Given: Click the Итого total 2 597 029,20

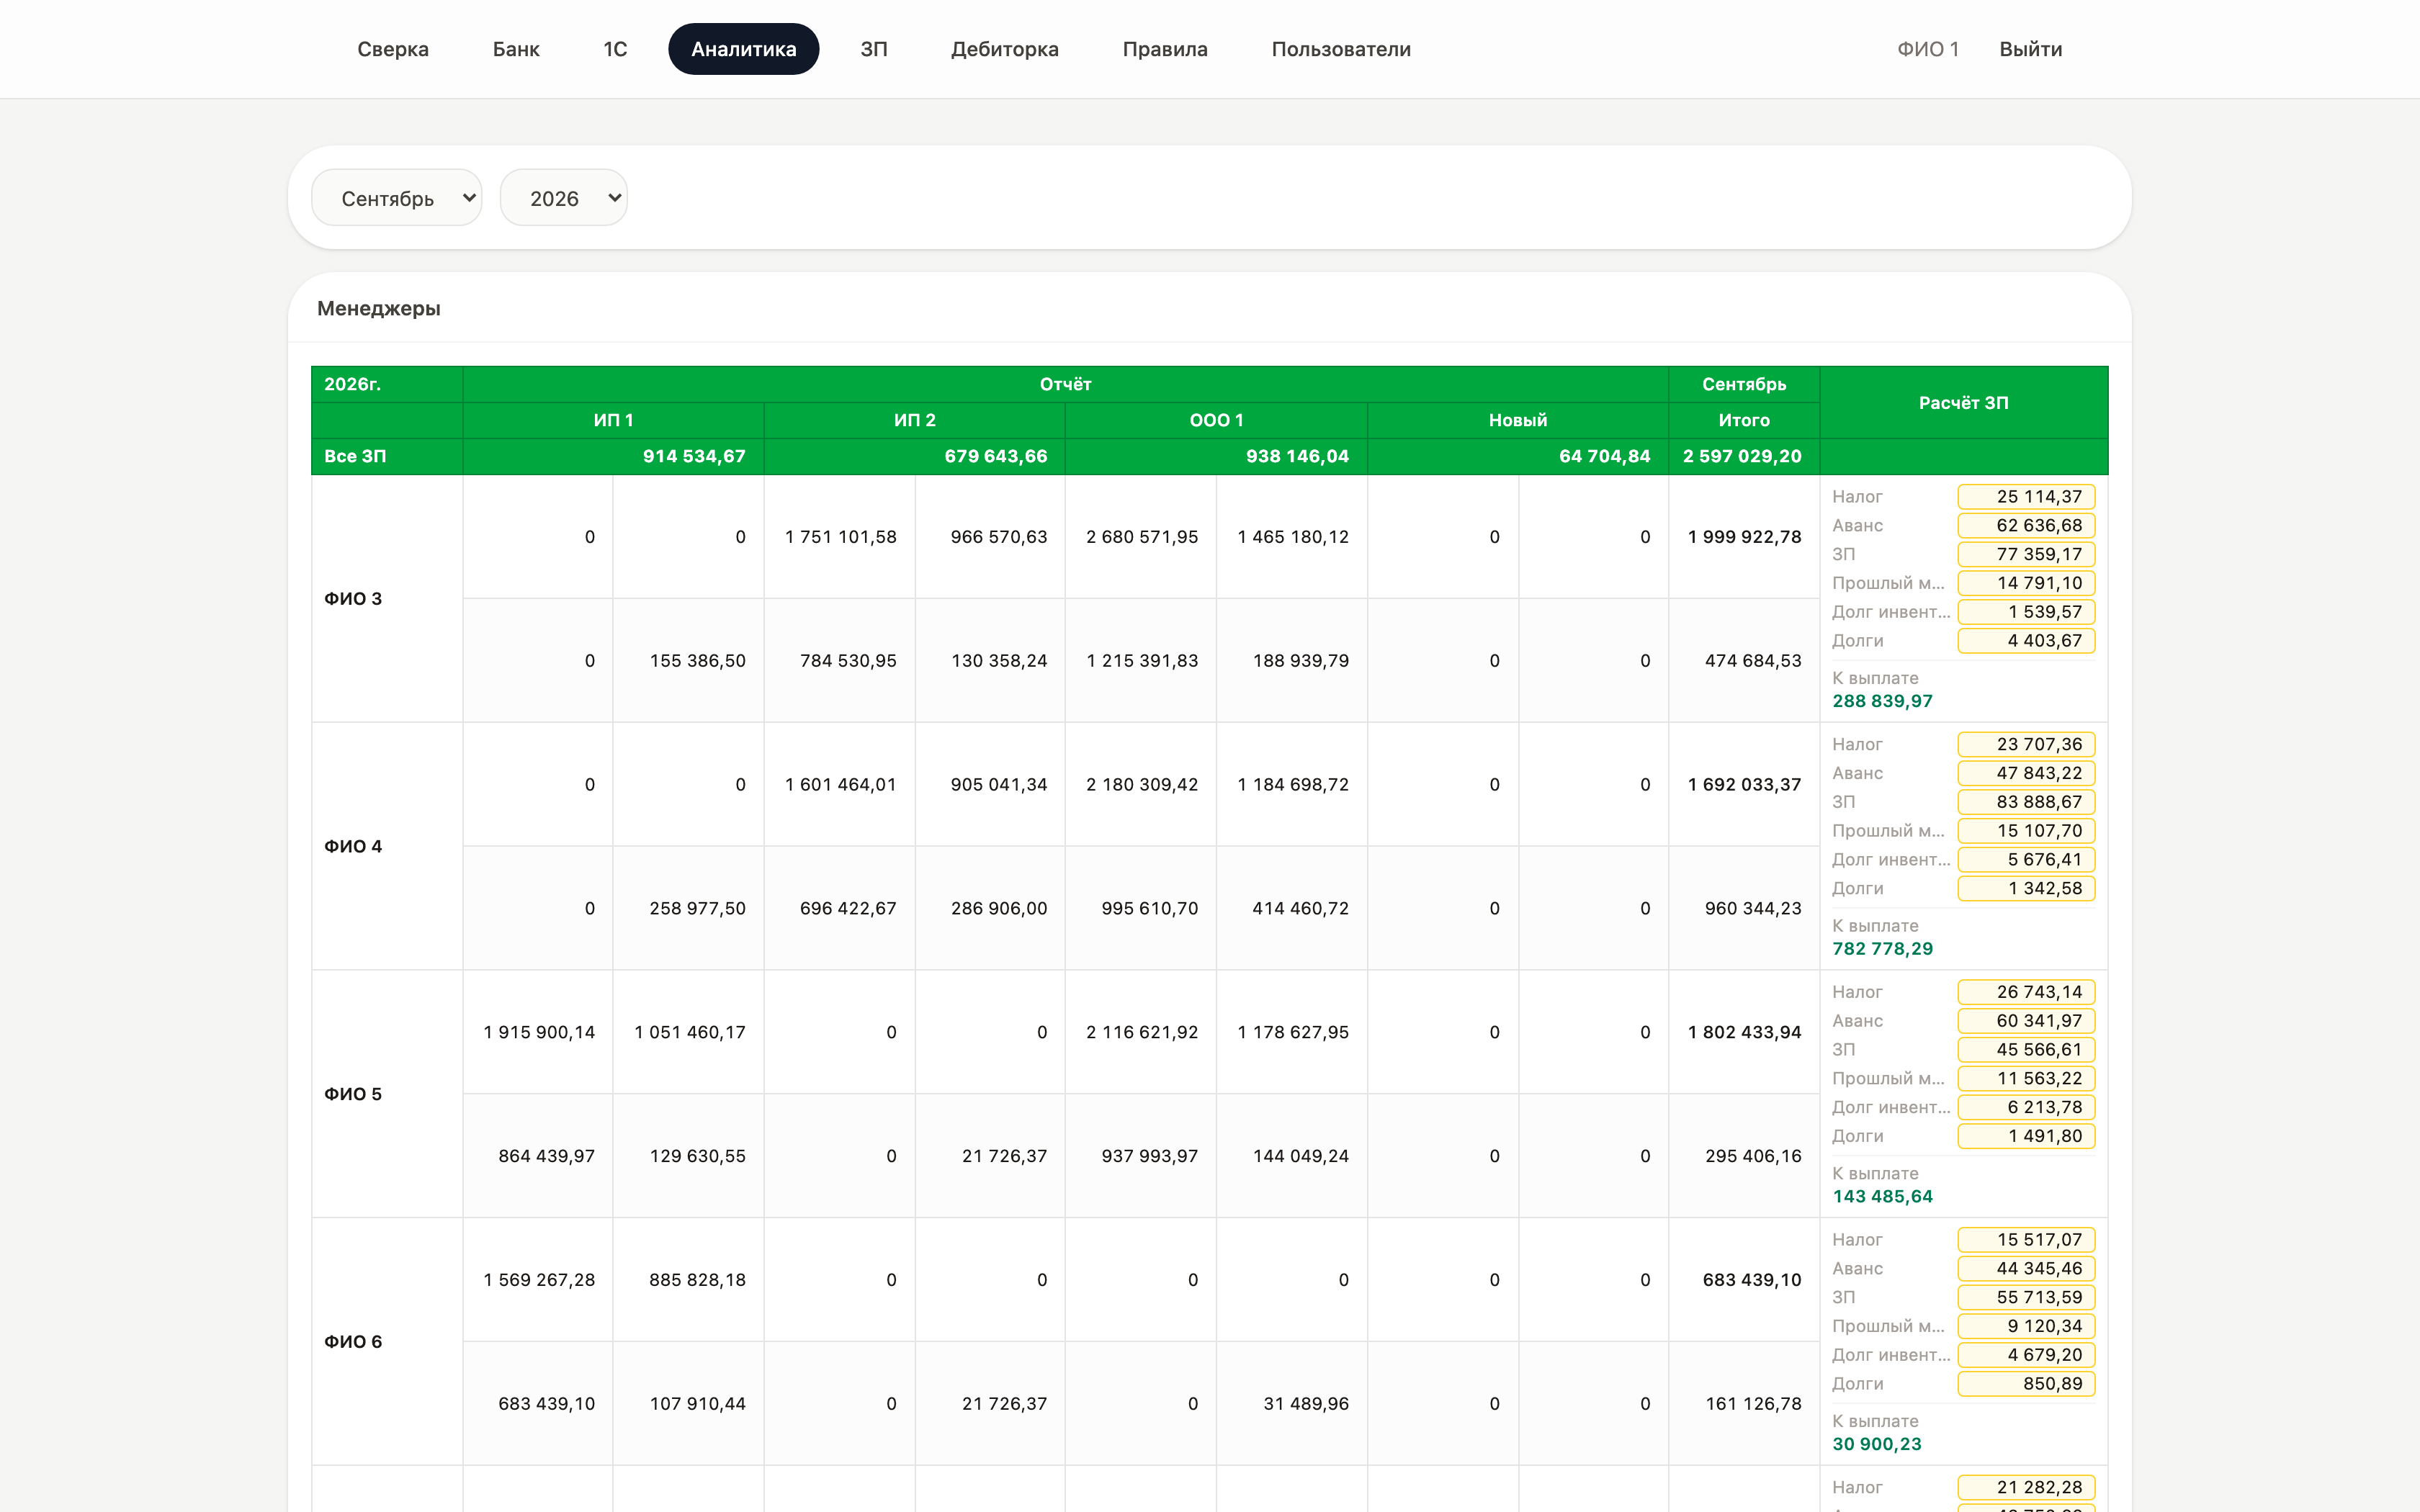Looking at the screenshot, I should 1742,456.
